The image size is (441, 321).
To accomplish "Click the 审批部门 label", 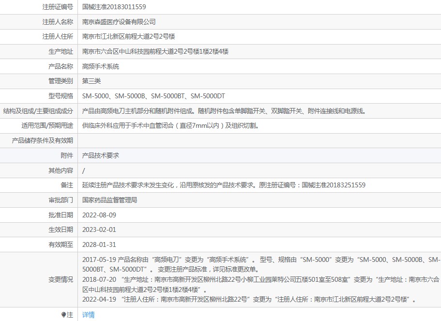I will 61,200.
